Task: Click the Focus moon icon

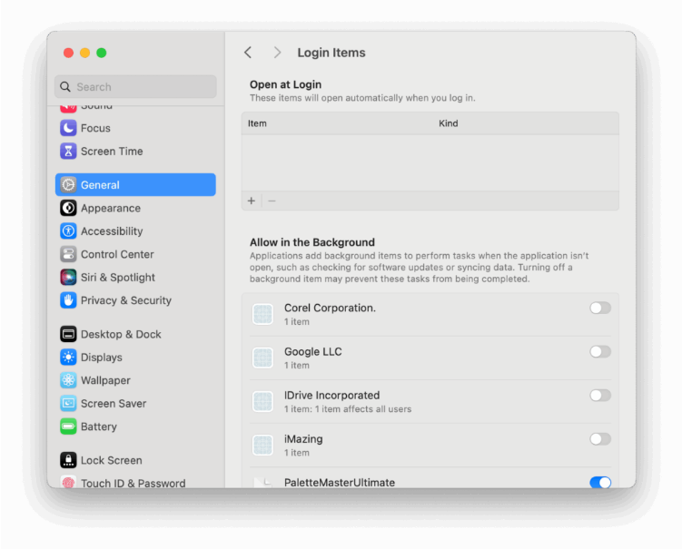Action: pyautogui.click(x=68, y=128)
